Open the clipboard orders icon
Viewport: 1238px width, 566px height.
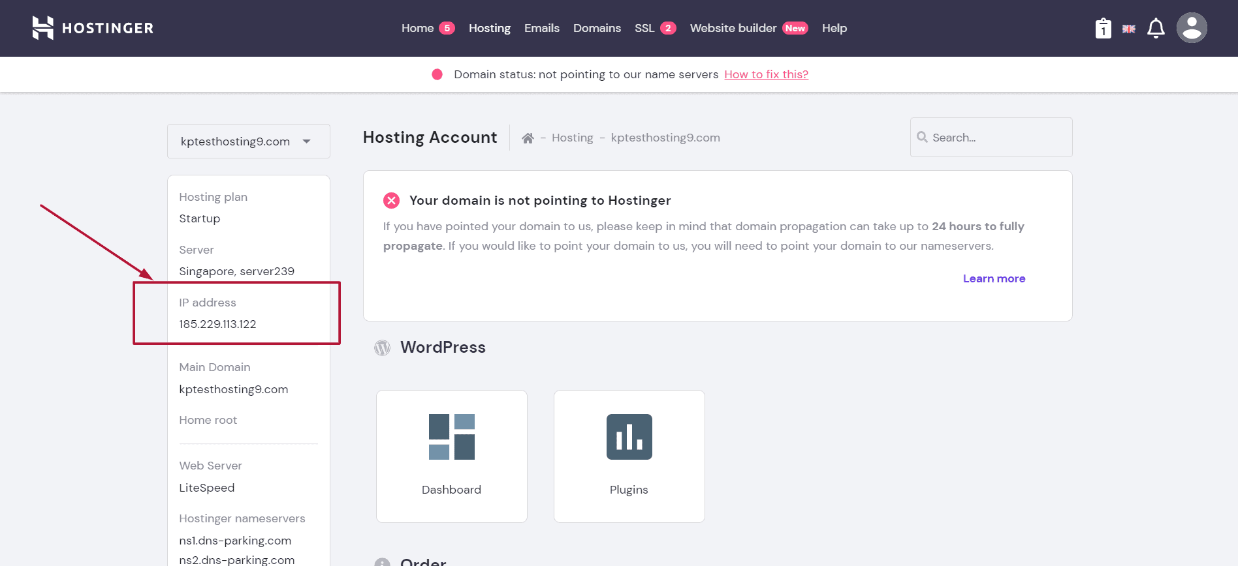1103,29
